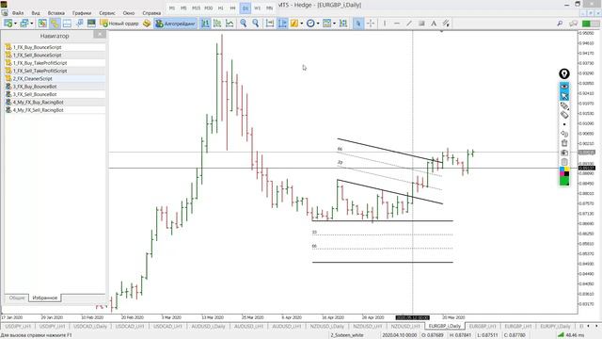Switch timeframe to M1

coord(171,8)
